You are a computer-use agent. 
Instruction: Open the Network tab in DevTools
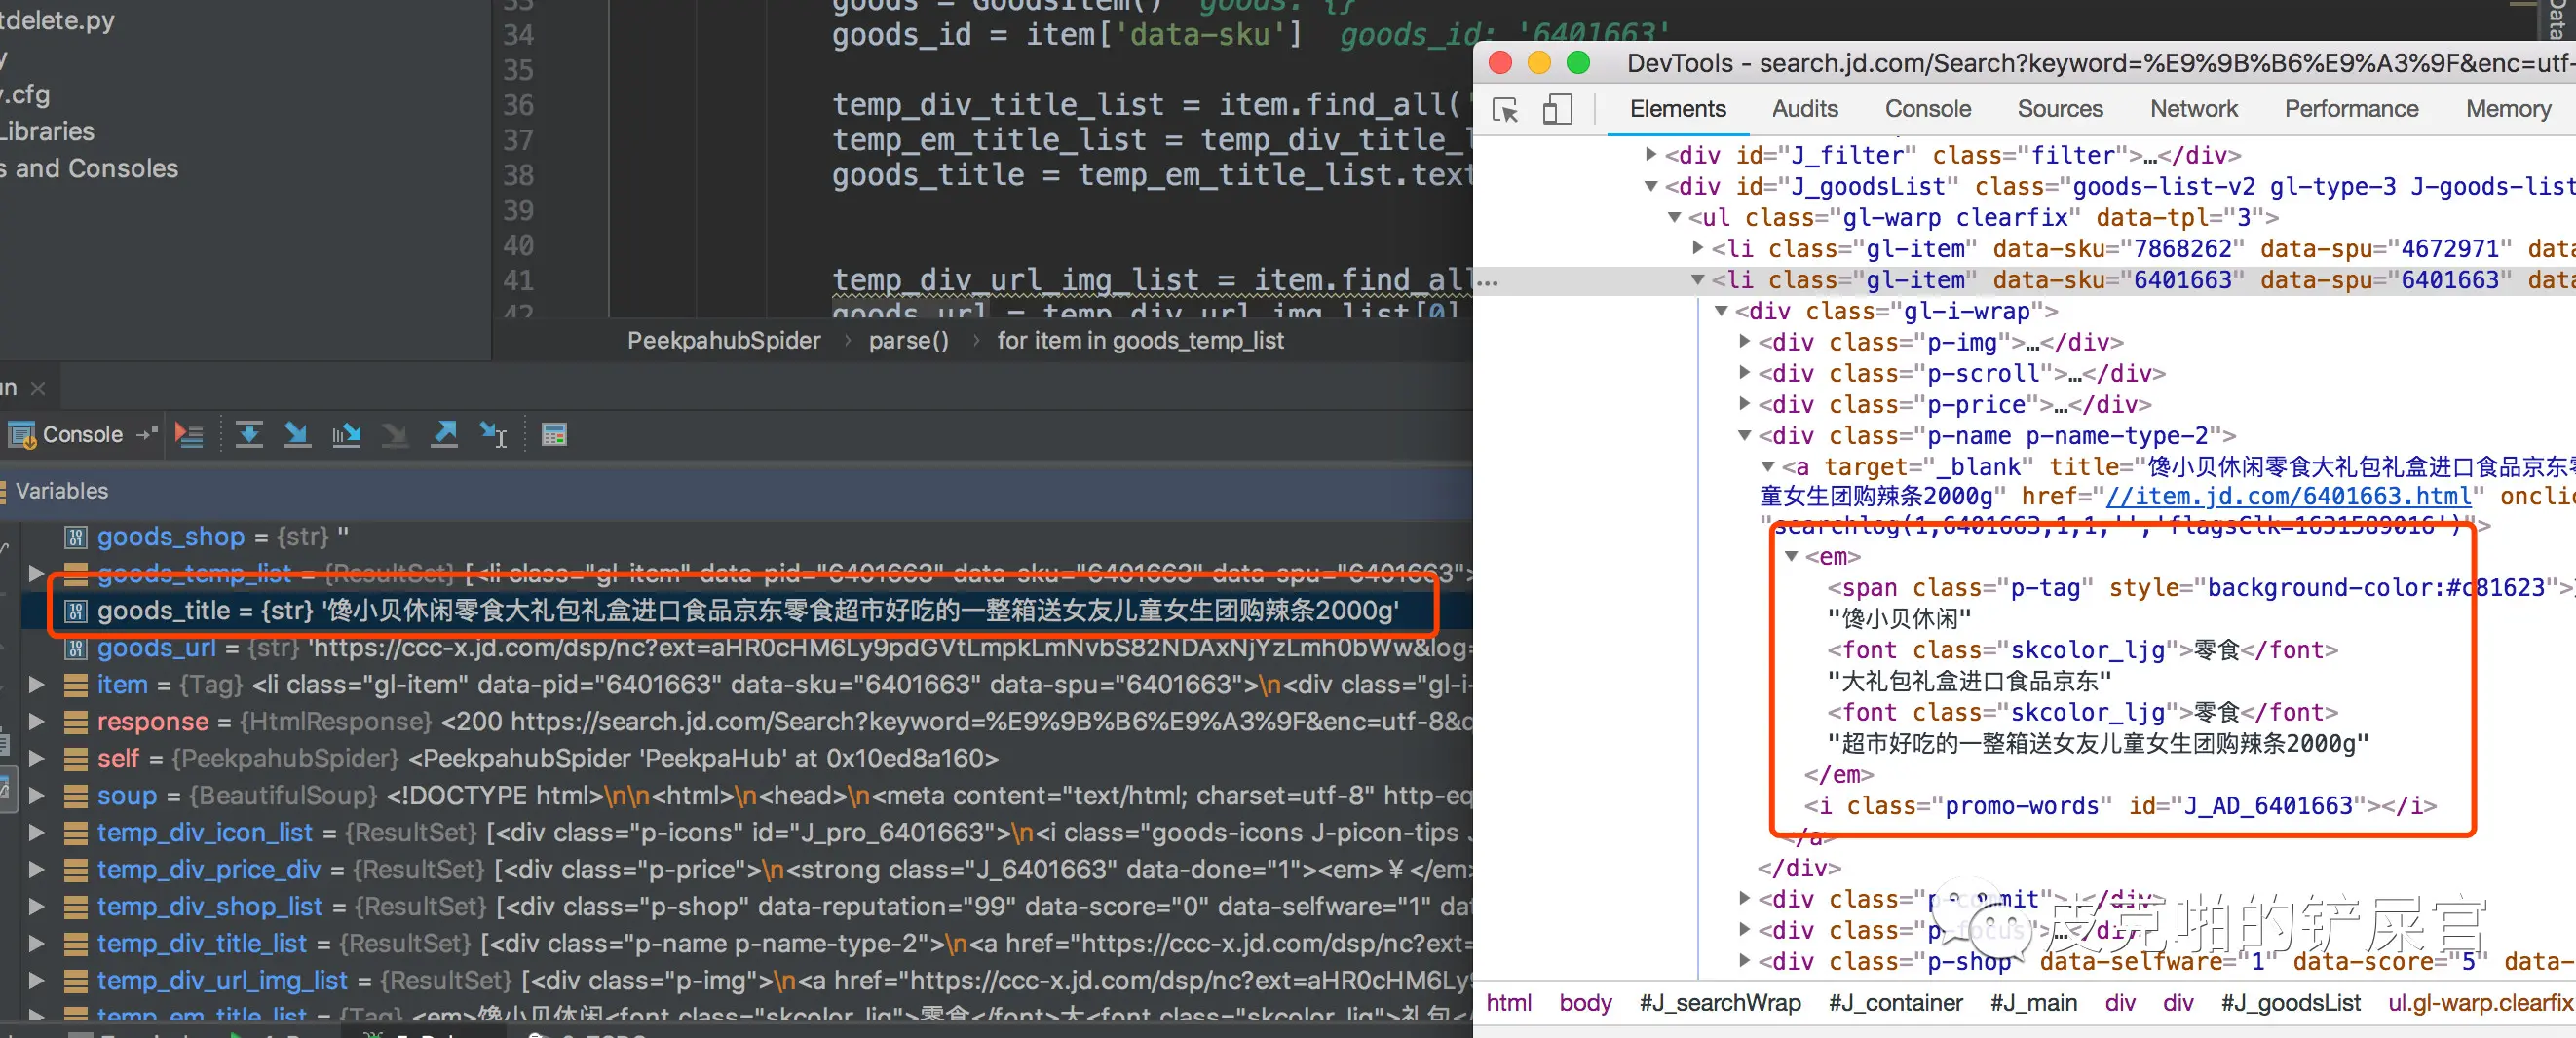(x=2194, y=109)
